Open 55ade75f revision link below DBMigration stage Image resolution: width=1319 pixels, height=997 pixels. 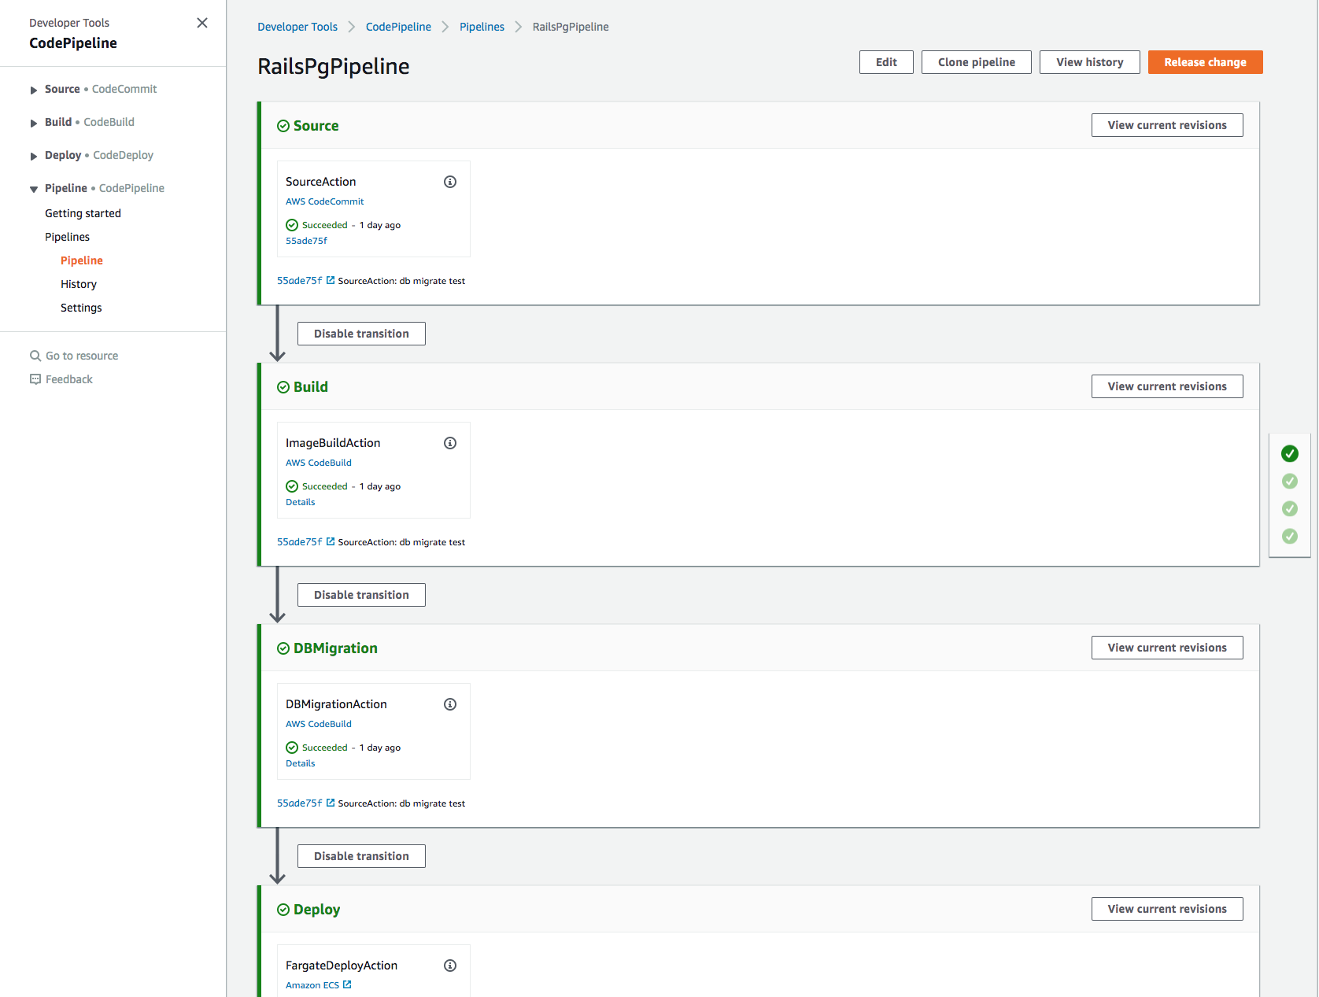[299, 803]
